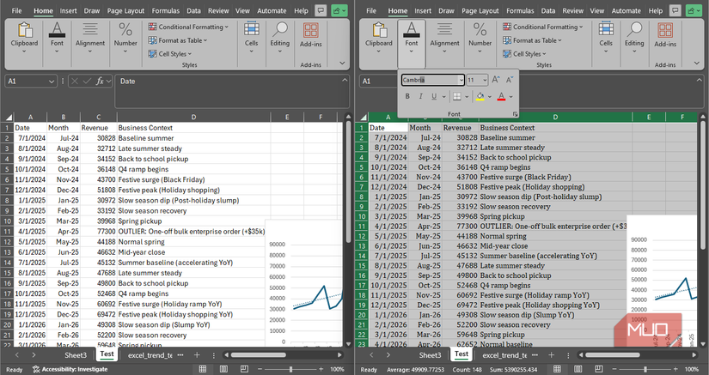Open Cells group in left window
The width and height of the screenshot is (709, 375).
point(252,37)
